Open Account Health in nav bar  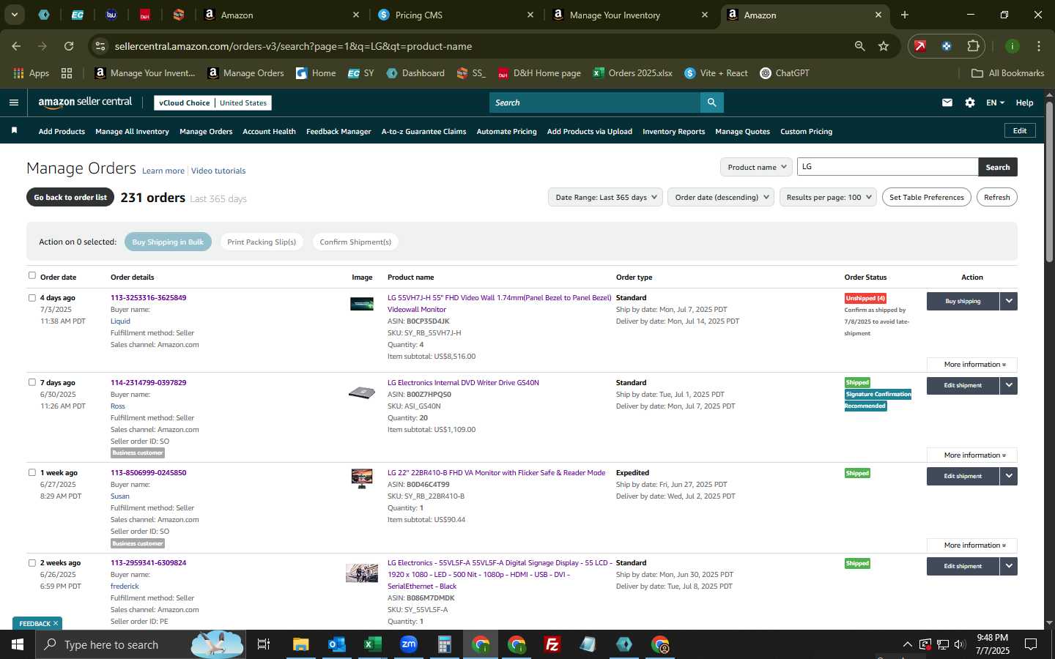269,131
